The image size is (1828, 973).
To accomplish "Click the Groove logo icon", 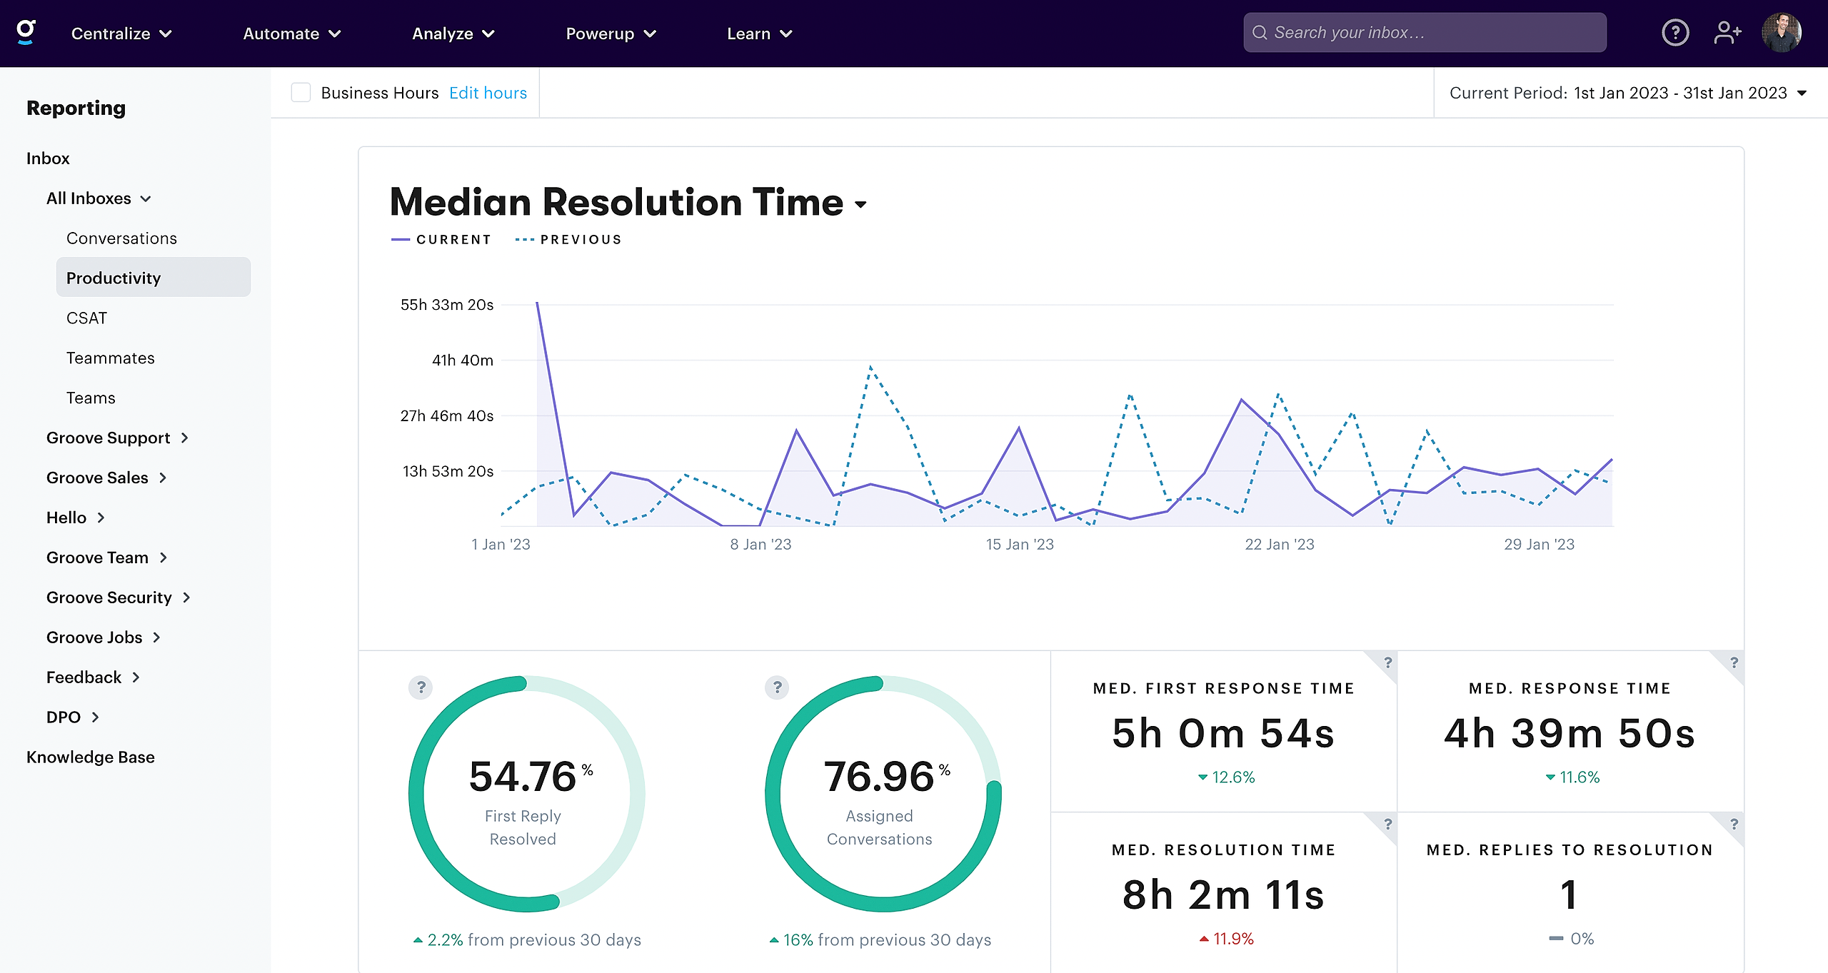I will pos(26,32).
